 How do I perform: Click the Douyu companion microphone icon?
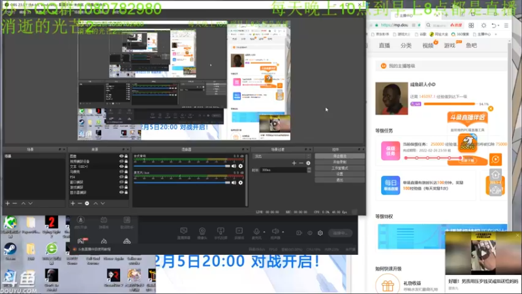[x=256, y=231]
